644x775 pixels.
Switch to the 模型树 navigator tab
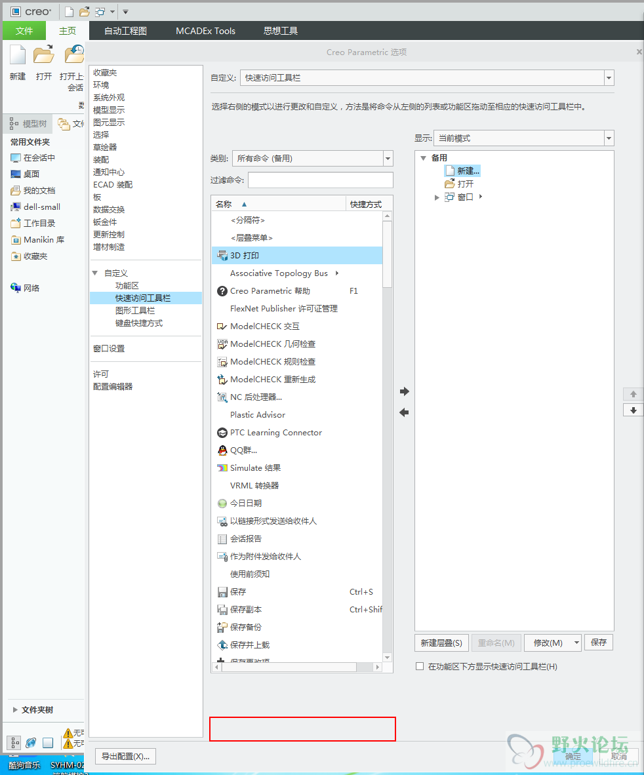(29, 123)
